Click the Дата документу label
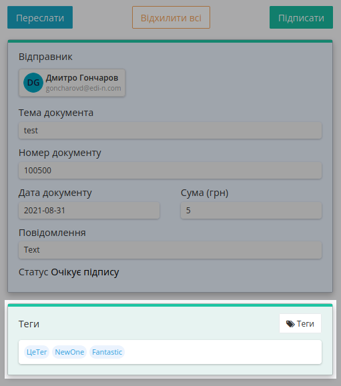This screenshot has width=341, height=386. 55,193
